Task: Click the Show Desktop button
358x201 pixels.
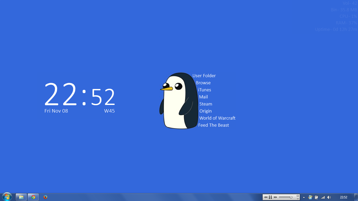Action: 356,197
